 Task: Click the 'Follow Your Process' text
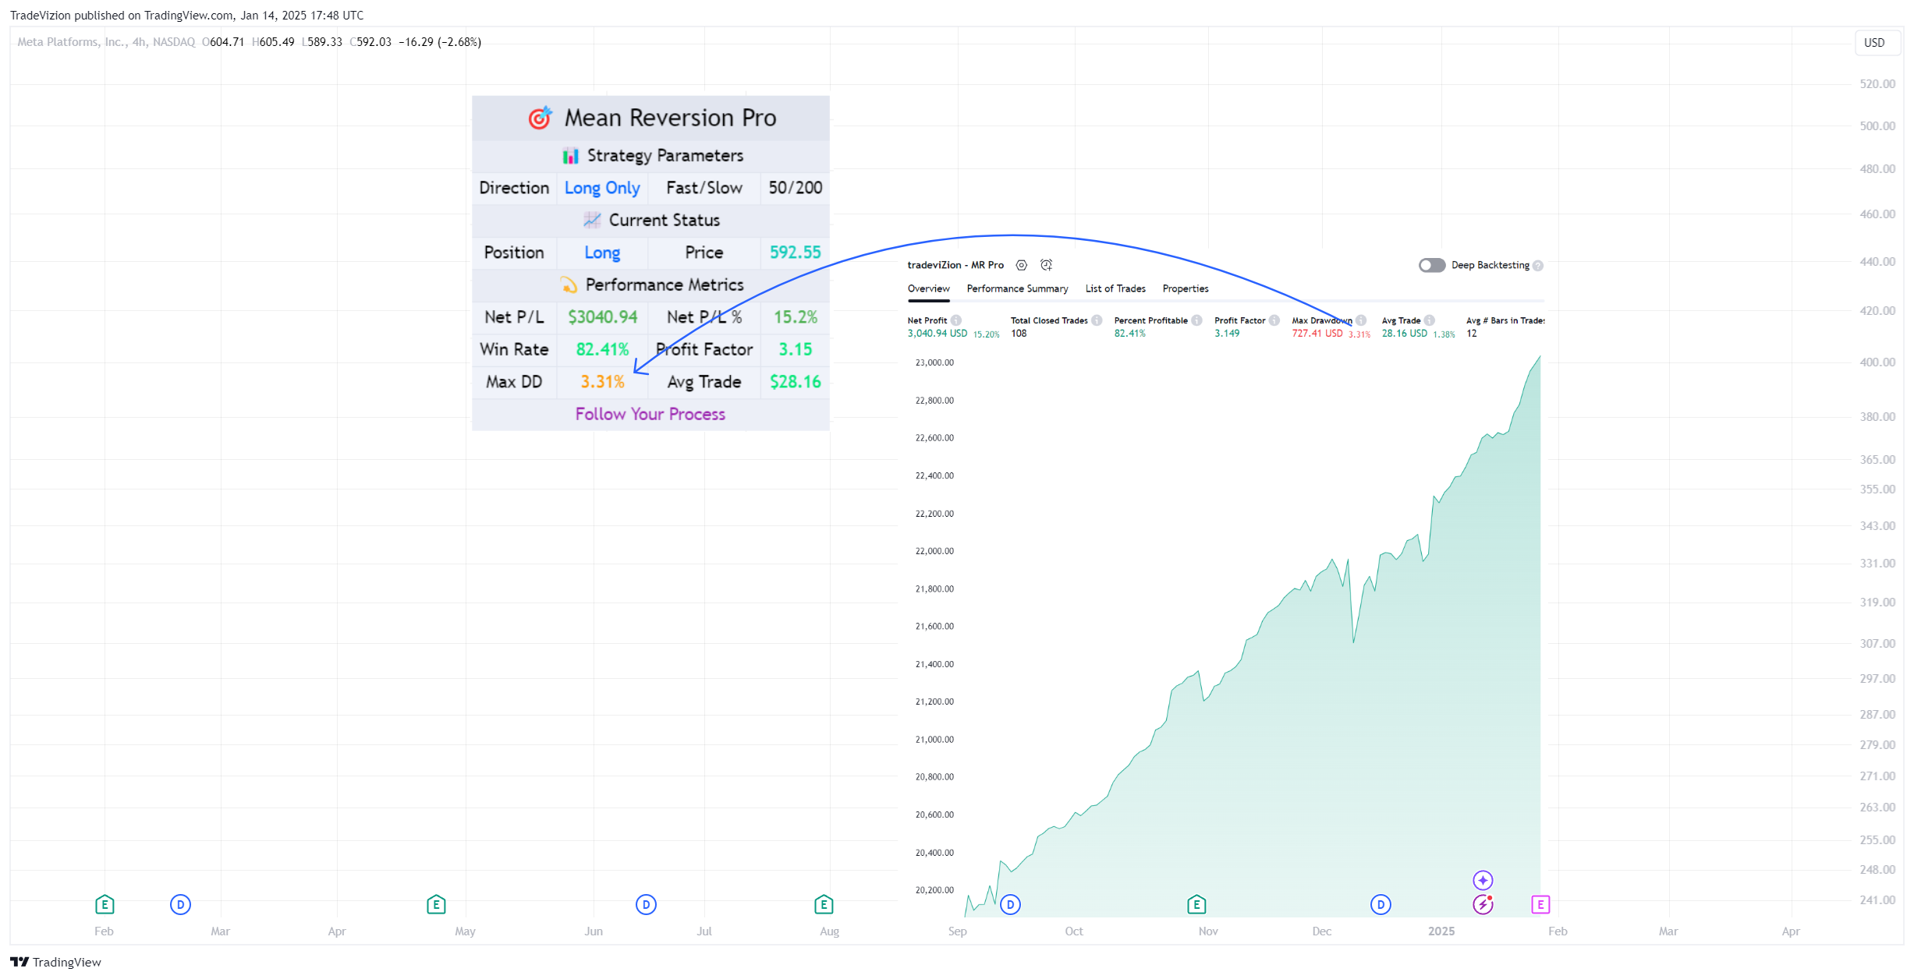pyautogui.click(x=650, y=414)
